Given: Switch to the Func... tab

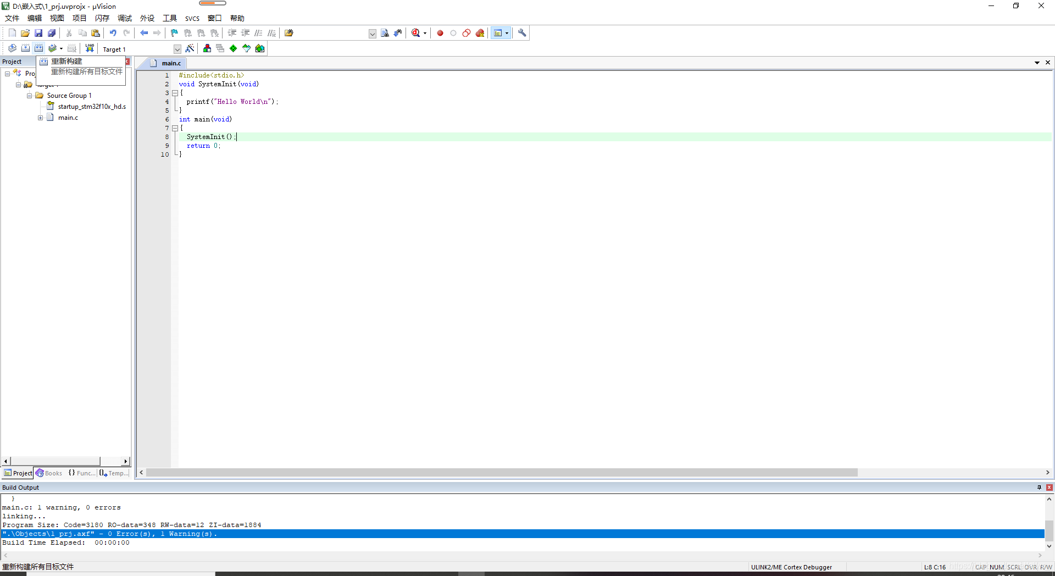Looking at the screenshot, I should [82, 473].
